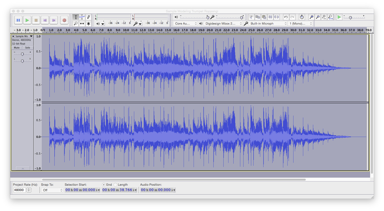
Task: Click the Trim Audio icon
Action: point(270,17)
